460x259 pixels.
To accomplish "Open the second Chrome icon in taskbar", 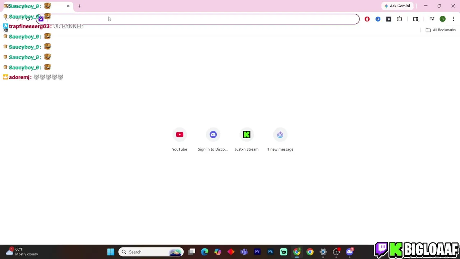I will point(310,252).
